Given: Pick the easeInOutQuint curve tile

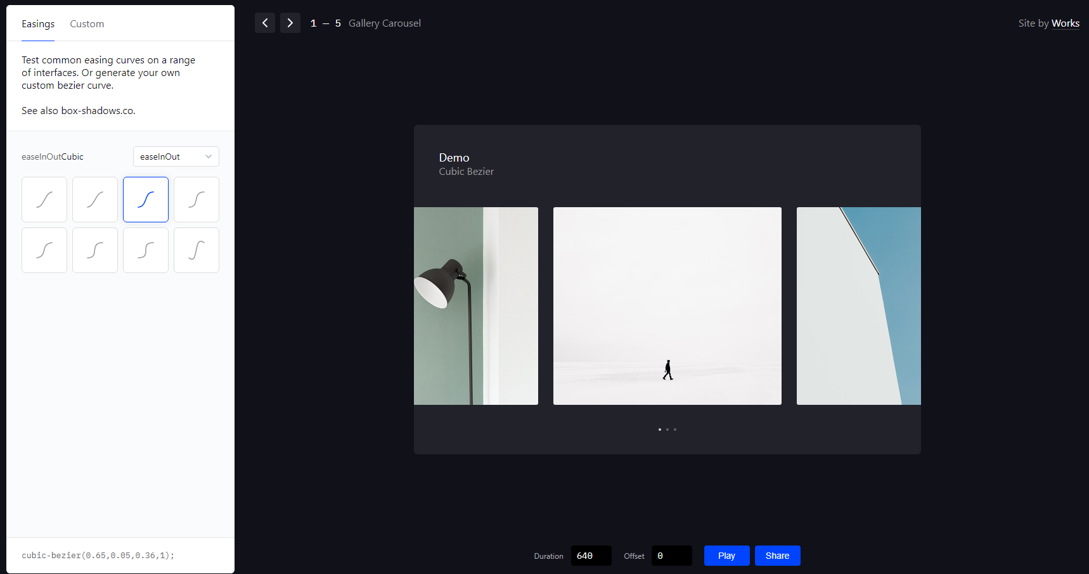Looking at the screenshot, I should click(44, 250).
